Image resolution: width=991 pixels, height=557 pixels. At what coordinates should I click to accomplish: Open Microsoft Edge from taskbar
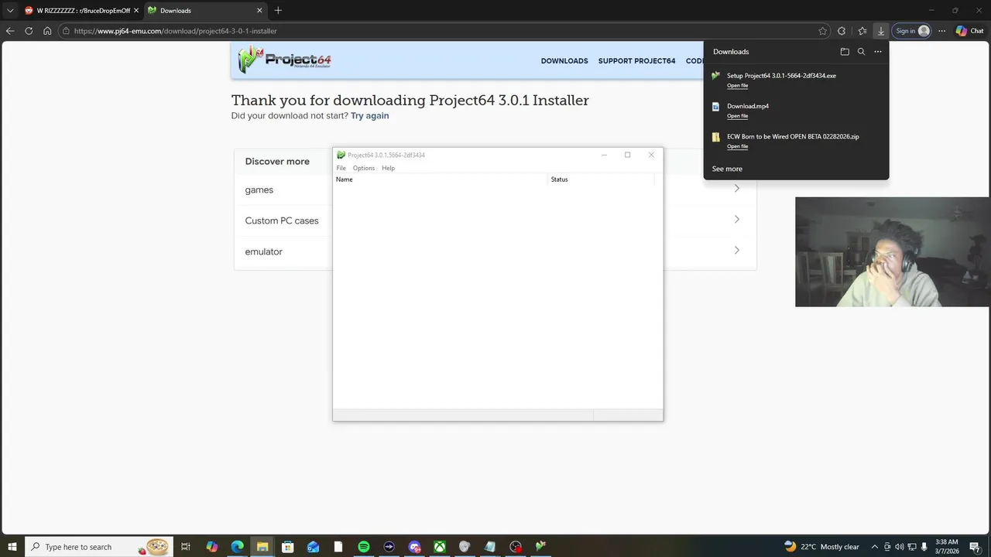[x=237, y=547]
